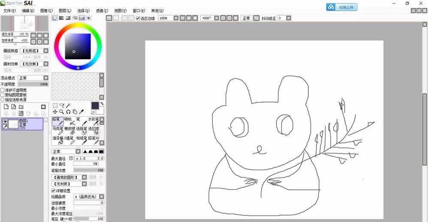
Task: Open brush mode 正常 dropdown
Action: [x=78, y=151]
